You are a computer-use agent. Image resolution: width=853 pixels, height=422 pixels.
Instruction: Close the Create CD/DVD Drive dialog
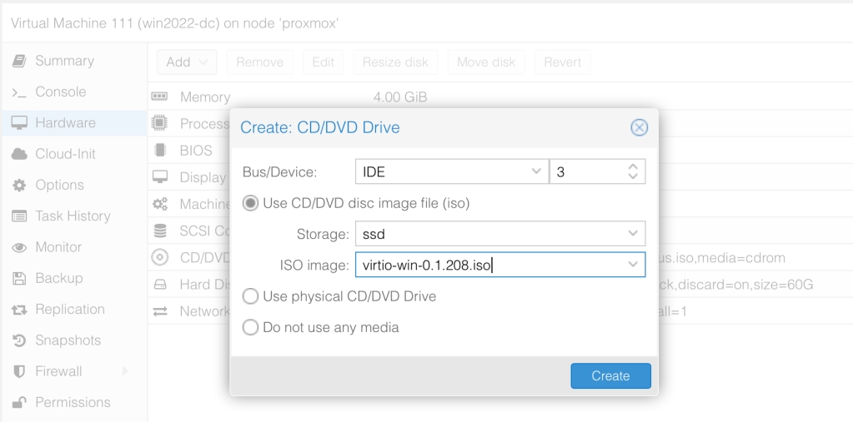point(639,127)
